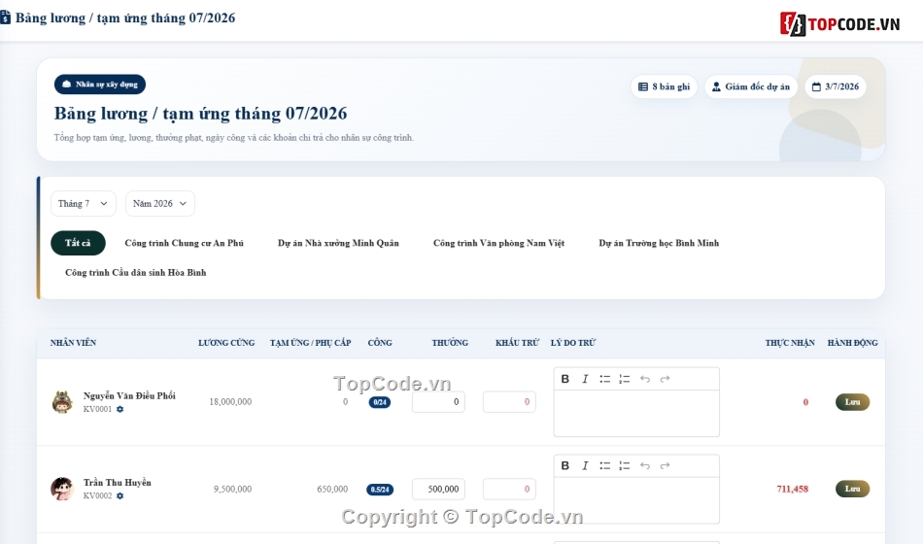Toggle italic in Nguyễn Văn Điều Phối's editor
The image size is (923, 544).
click(x=585, y=379)
